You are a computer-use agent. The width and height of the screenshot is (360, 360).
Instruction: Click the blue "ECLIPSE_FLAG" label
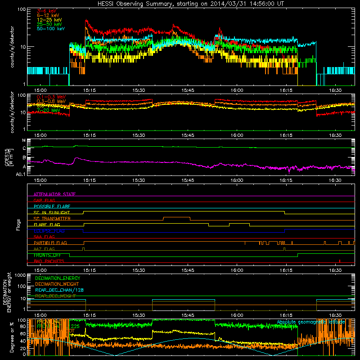49,231
